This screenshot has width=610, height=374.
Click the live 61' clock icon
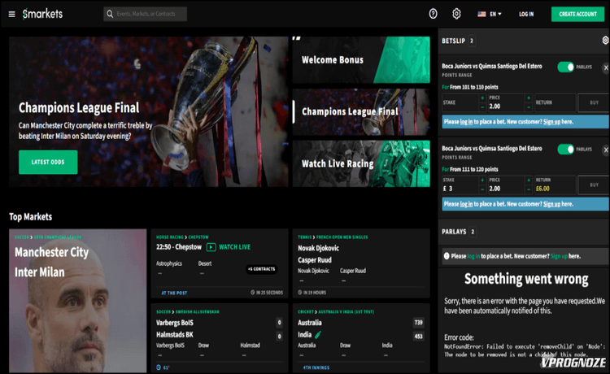[159, 367]
